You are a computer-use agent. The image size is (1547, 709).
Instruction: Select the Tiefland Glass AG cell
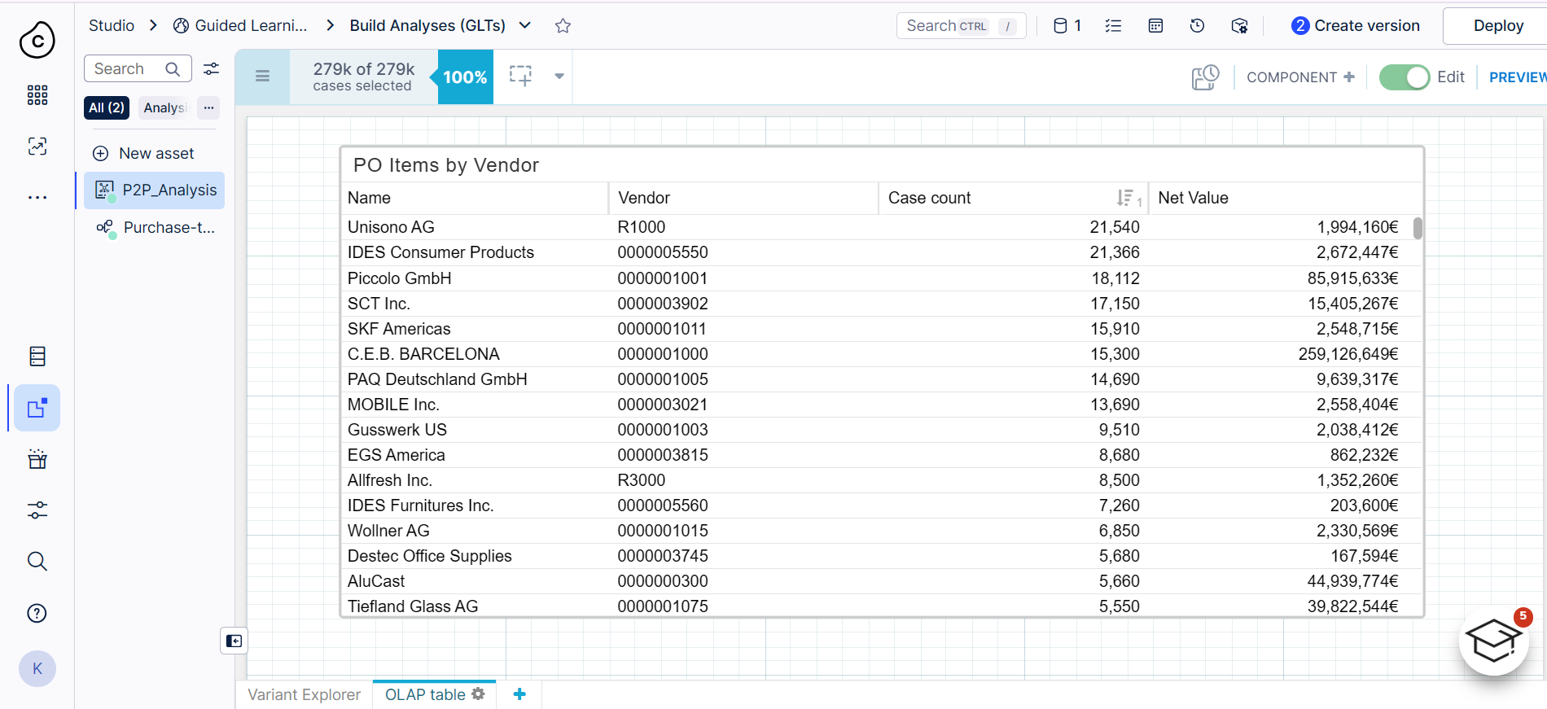[x=413, y=606]
